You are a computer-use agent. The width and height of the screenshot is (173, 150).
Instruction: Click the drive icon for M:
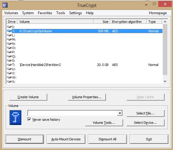click(9, 39)
